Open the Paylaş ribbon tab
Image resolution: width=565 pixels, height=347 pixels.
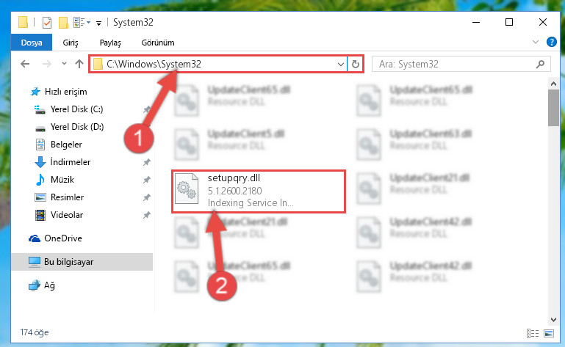pyautogui.click(x=110, y=43)
